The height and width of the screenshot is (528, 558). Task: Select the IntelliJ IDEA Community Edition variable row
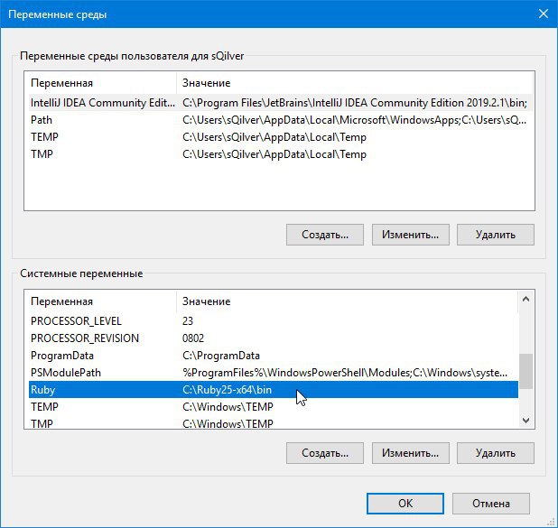[x=281, y=103]
